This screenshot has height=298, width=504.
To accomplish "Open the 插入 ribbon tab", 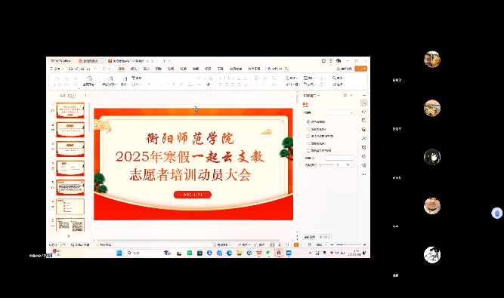I will (134, 69).
